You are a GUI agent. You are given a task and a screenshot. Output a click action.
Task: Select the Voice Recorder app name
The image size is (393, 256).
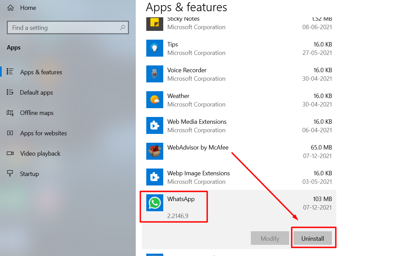point(187,70)
